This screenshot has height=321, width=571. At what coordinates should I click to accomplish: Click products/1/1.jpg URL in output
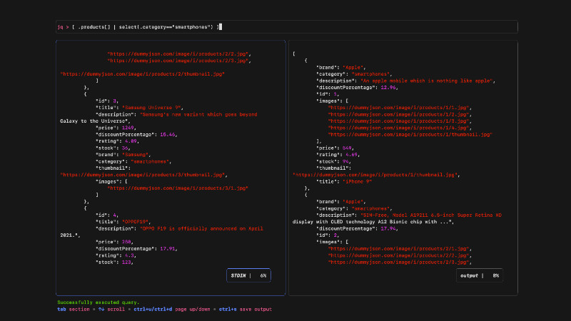pos(400,108)
